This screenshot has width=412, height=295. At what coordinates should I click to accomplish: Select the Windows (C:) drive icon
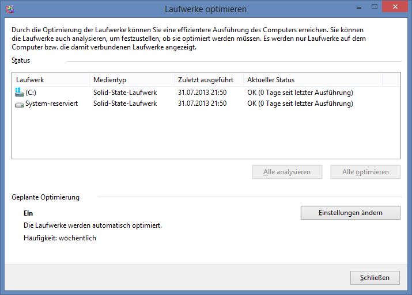click(x=20, y=92)
